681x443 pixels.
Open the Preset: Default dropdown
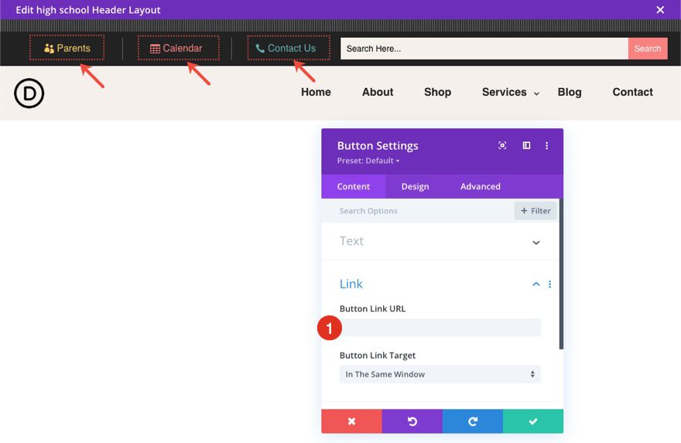(x=368, y=161)
